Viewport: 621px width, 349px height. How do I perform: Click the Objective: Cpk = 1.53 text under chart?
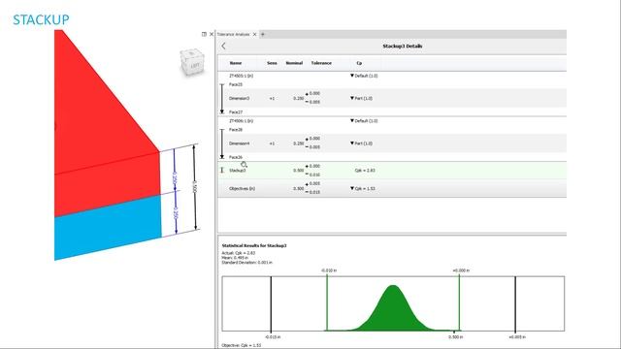tap(242, 345)
